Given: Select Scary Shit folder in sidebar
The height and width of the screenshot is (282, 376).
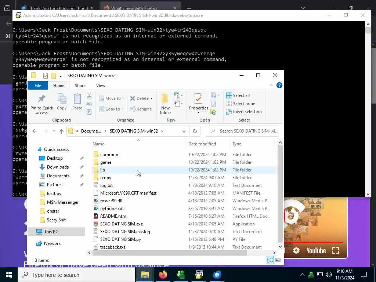Looking at the screenshot, I should click(x=56, y=220).
